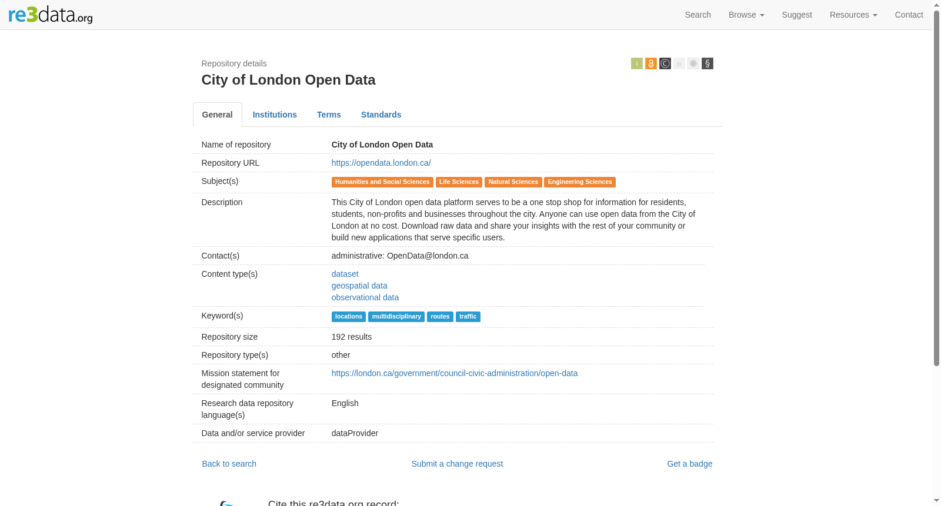
Task: Click the contact text 'administrative: OpenData@london.ca'
Action: coord(400,256)
